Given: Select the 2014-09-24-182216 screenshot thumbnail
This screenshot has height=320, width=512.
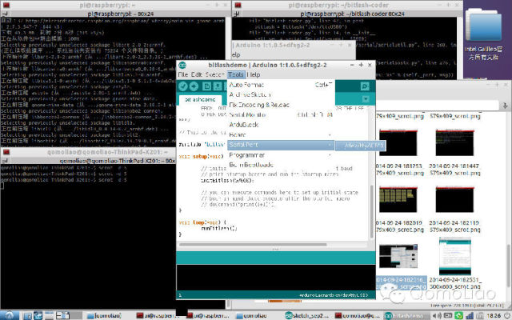Looking at the screenshot, I should click(x=398, y=256).
